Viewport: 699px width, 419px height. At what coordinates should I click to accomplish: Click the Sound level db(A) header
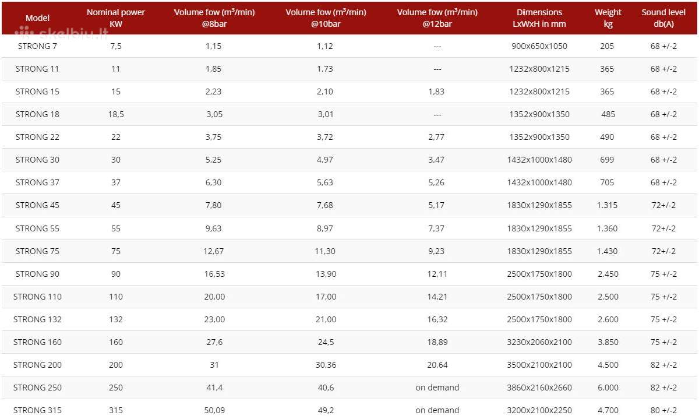click(x=663, y=18)
